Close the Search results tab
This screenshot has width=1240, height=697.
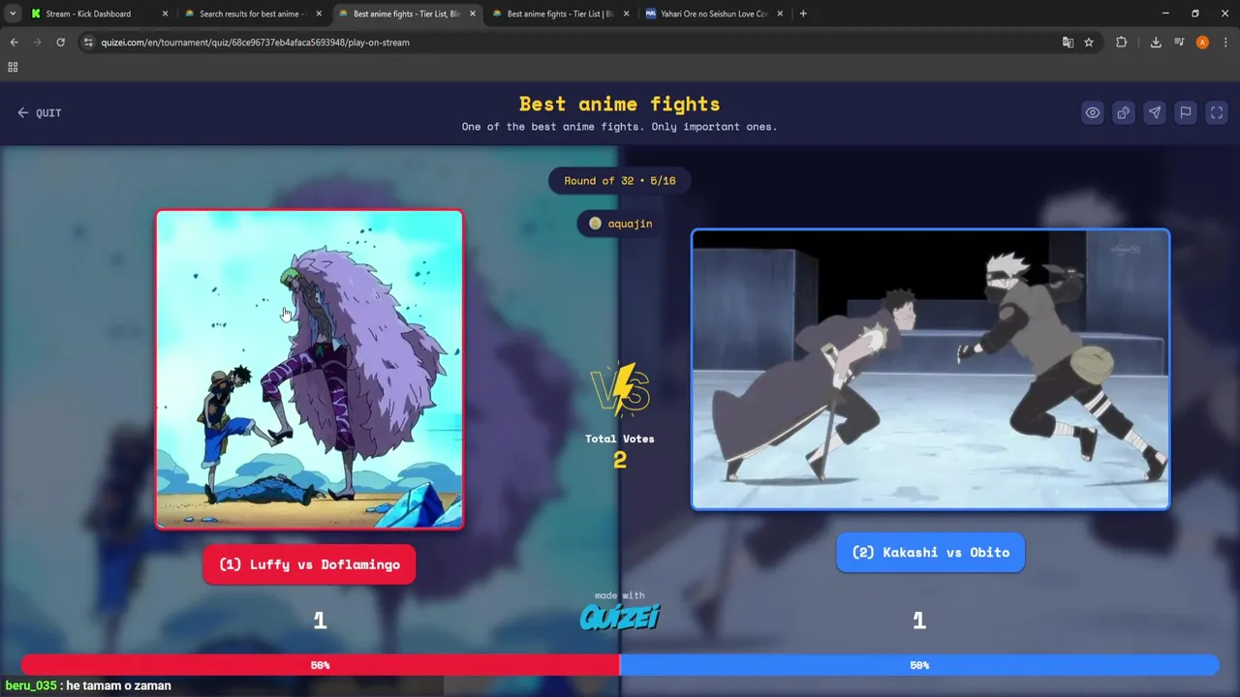319,14
